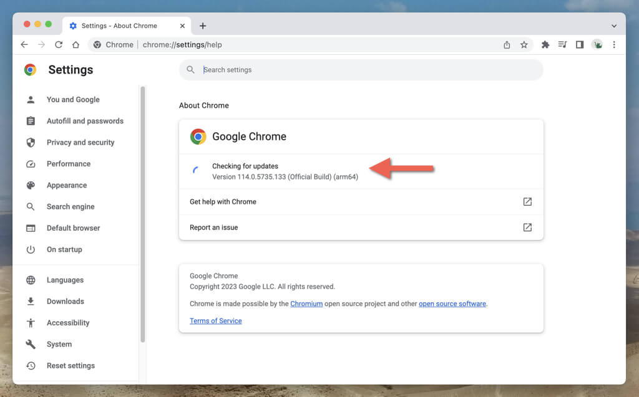Click the Home toolbar icon
Screen dimensions: 639x397
click(76, 45)
